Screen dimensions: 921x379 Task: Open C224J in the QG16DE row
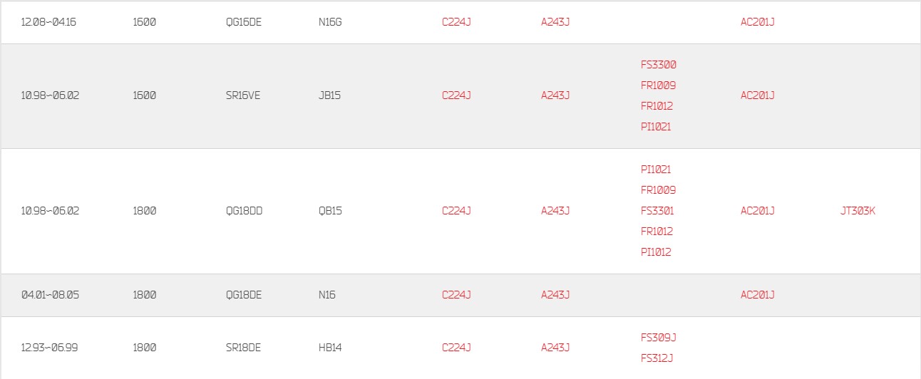[456, 22]
